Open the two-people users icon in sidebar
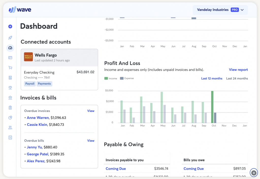The image size is (260, 179). click(10, 128)
